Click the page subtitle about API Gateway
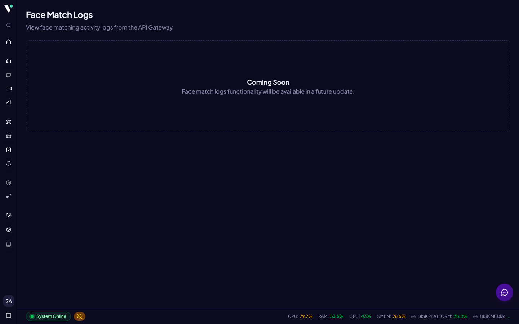The height and width of the screenshot is (324, 519). tap(99, 27)
